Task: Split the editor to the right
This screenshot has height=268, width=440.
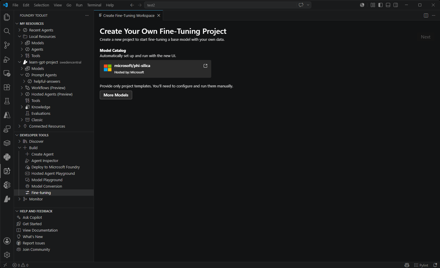Action: (x=426, y=15)
